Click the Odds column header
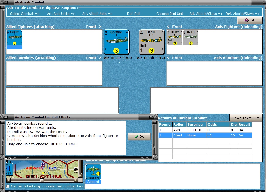This screenshot has width=266, height=192. point(218,124)
